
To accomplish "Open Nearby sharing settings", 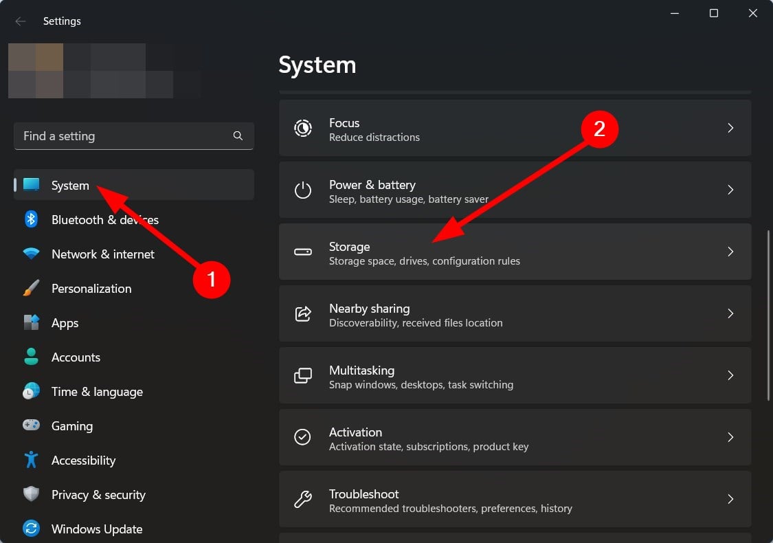I will 514,314.
